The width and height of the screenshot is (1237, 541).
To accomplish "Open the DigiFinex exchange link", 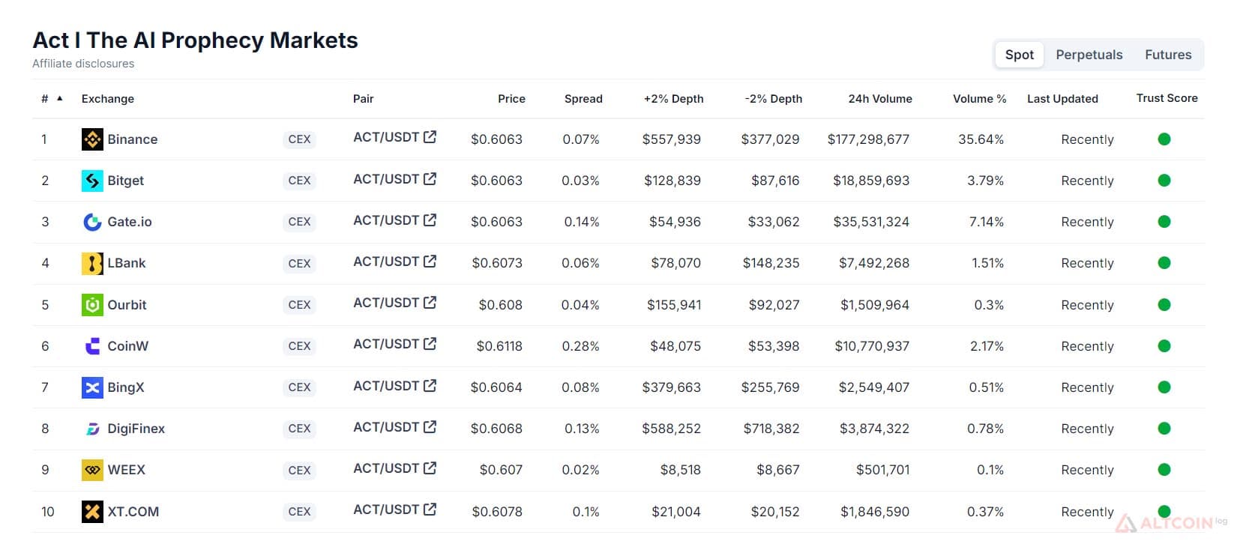I will (x=136, y=429).
